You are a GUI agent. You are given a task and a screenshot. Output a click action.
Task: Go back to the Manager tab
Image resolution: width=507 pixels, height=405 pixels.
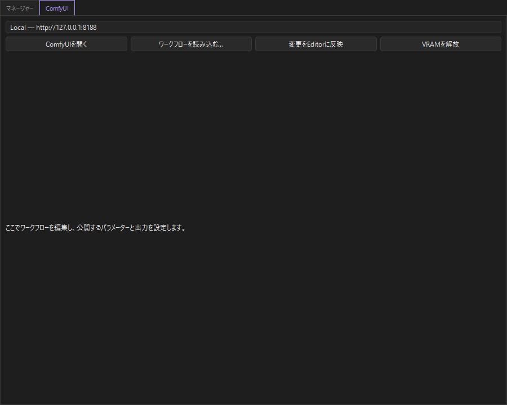(x=20, y=8)
